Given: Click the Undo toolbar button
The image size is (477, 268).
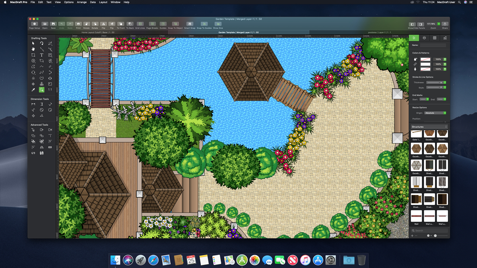Looking at the screenshot, I should (x=62, y=25).
